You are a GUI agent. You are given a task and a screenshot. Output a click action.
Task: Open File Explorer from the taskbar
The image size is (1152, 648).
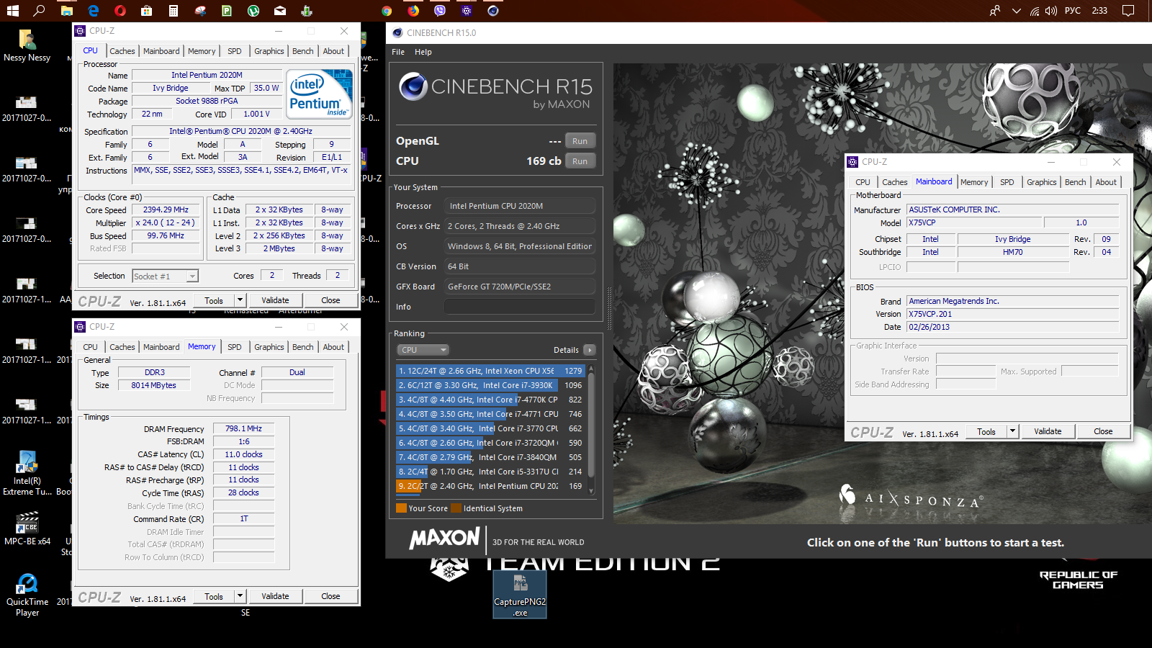point(66,11)
